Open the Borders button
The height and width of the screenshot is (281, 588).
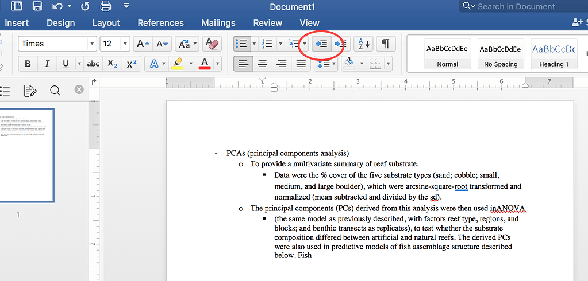tap(375, 64)
